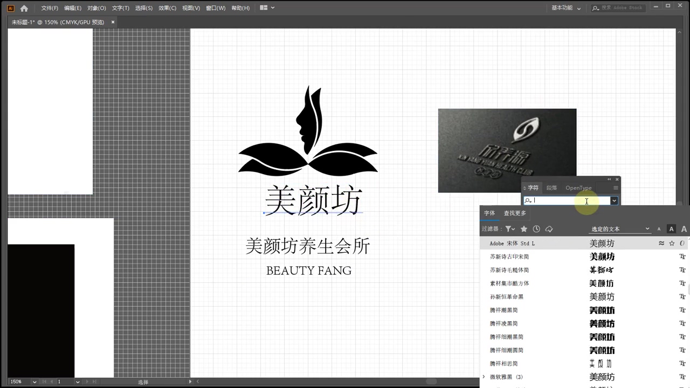Switch to the 查找更多 tab
The image size is (690, 388).
click(514, 213)
